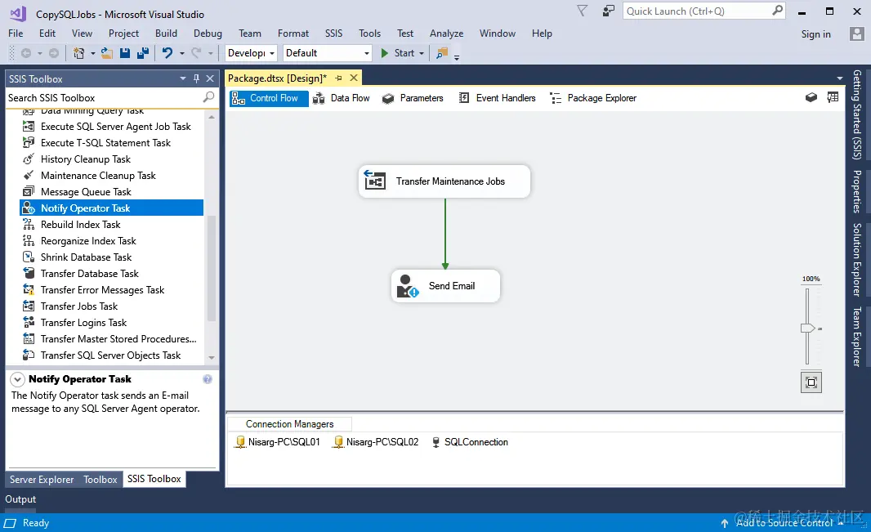This screenshot has width=871, height=532.
Task: Click the zoom fit-to-view button
Action: coord(811,382)
